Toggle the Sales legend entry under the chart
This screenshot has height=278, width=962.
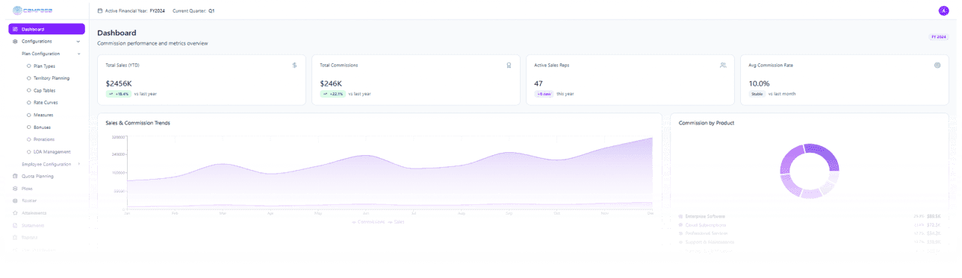point(397,221)
